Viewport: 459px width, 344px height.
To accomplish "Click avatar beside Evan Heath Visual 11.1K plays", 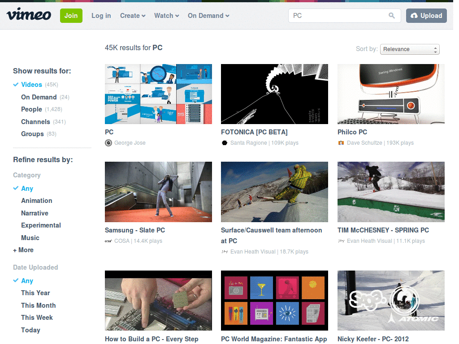I will pos(341,241).
